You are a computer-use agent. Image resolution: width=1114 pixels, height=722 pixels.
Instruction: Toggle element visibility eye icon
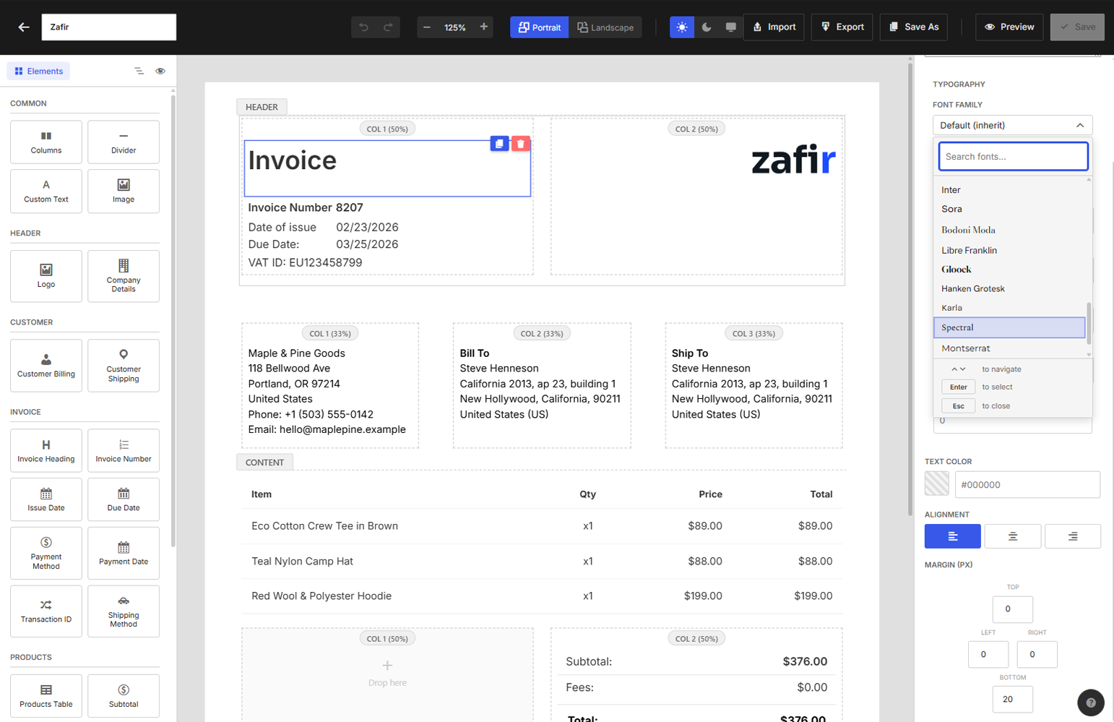(160, 71)
